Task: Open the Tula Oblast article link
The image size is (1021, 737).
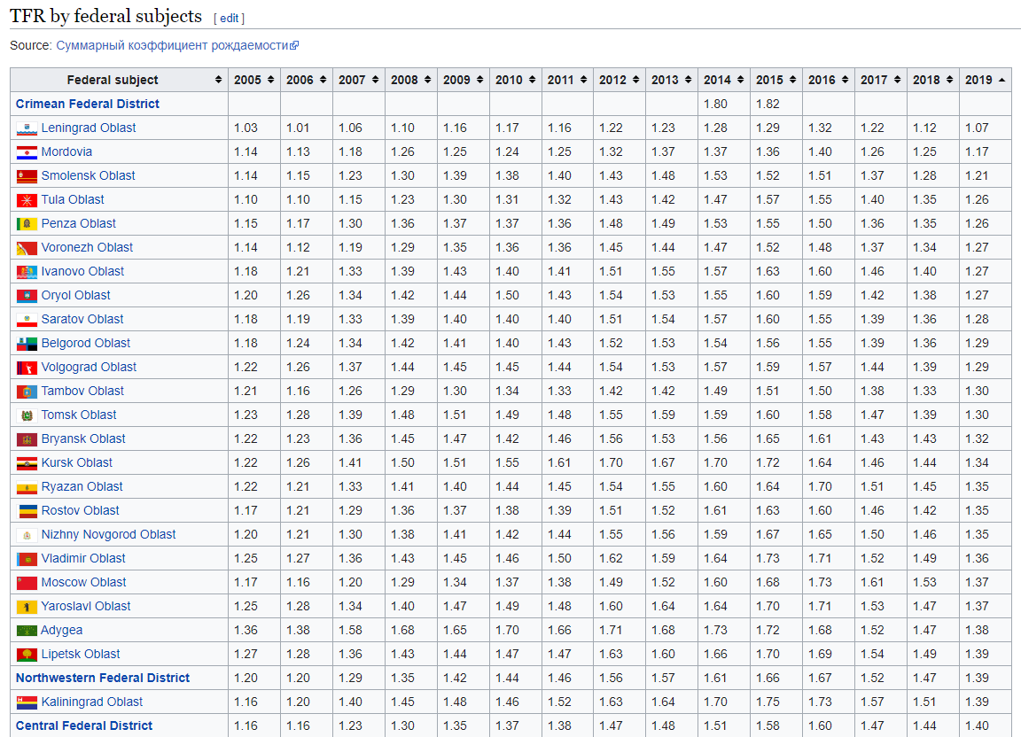Action: [x=73, y=199]
